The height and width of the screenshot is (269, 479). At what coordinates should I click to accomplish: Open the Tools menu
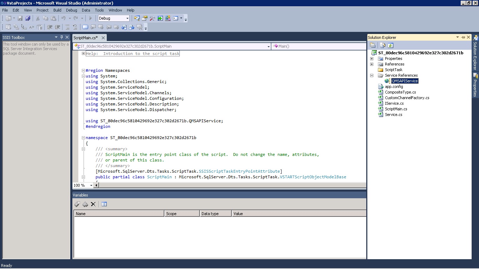pyautogui.click(x=99, y=10)
